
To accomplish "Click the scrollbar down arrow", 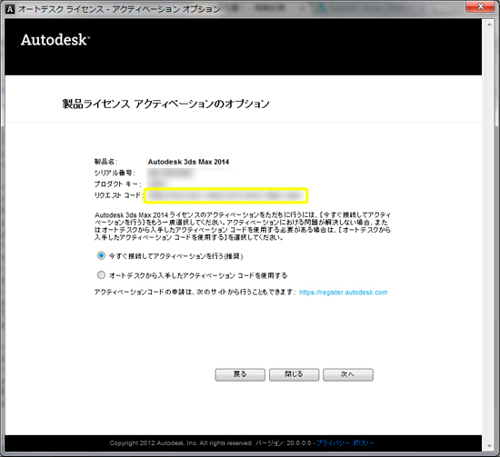I will point(489,446).
